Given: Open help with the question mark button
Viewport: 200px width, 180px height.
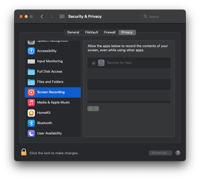Looking at the screenshot, I should tap(178, 153).
